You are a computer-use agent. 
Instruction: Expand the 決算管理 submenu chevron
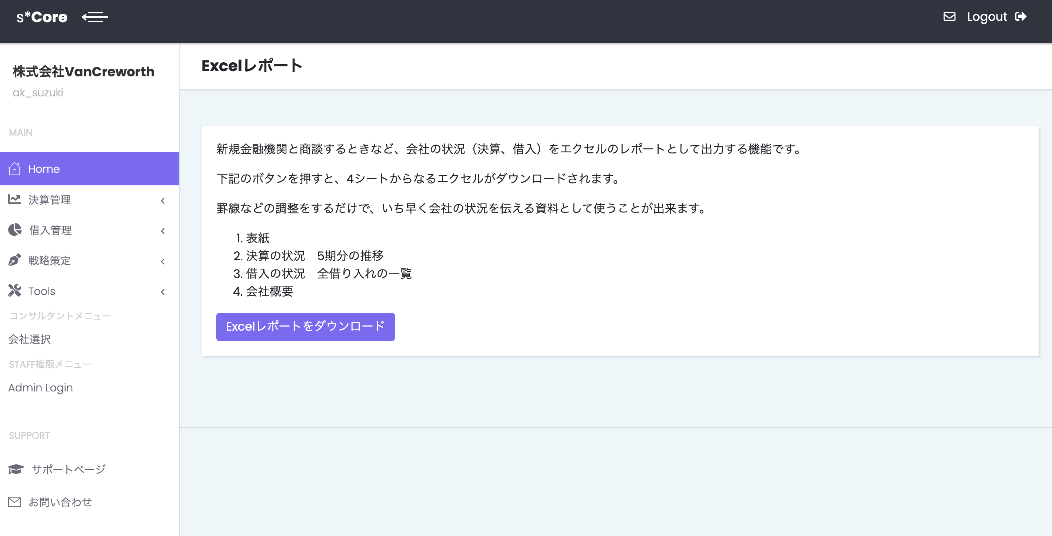pyautogui.click(x=163, y=200)
